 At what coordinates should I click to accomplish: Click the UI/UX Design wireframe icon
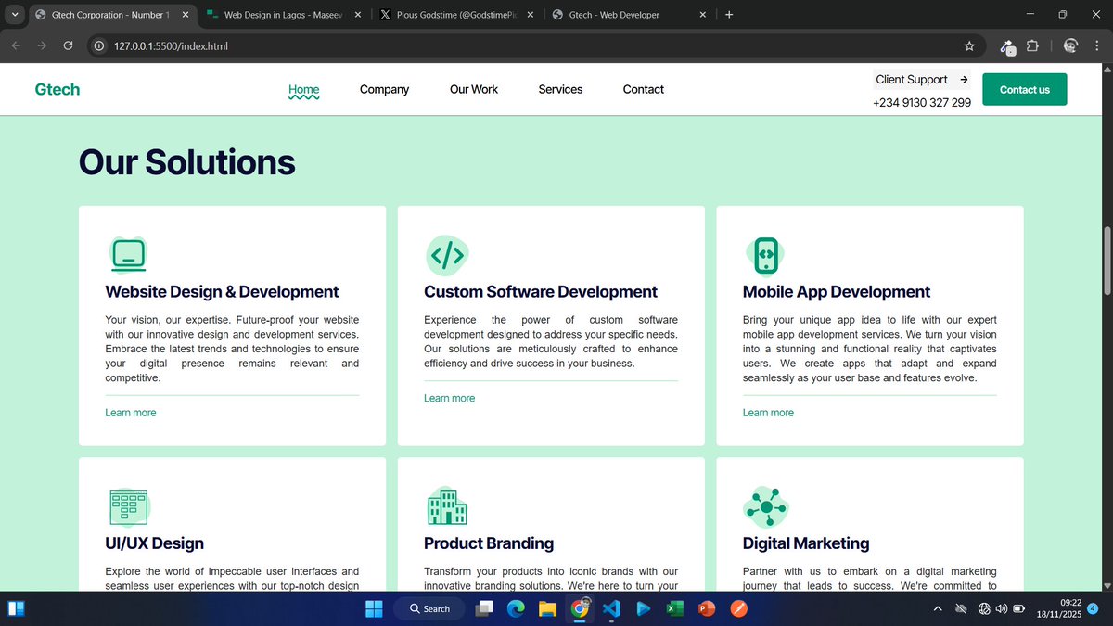coord(128,506)
